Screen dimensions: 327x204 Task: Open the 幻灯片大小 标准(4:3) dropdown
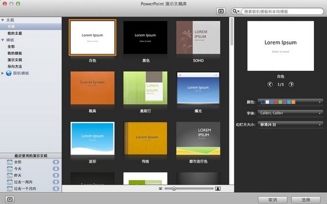[290, 125]
